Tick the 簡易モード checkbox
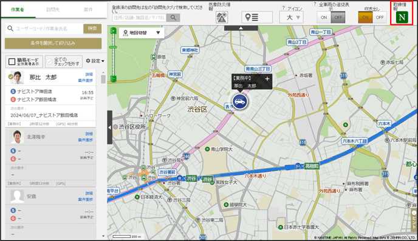 (12, 62)
